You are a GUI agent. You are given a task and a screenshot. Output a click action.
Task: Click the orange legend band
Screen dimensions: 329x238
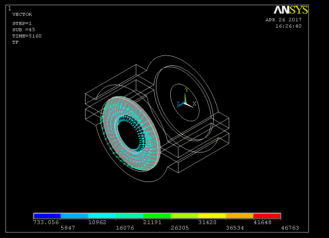coord(239,216)
